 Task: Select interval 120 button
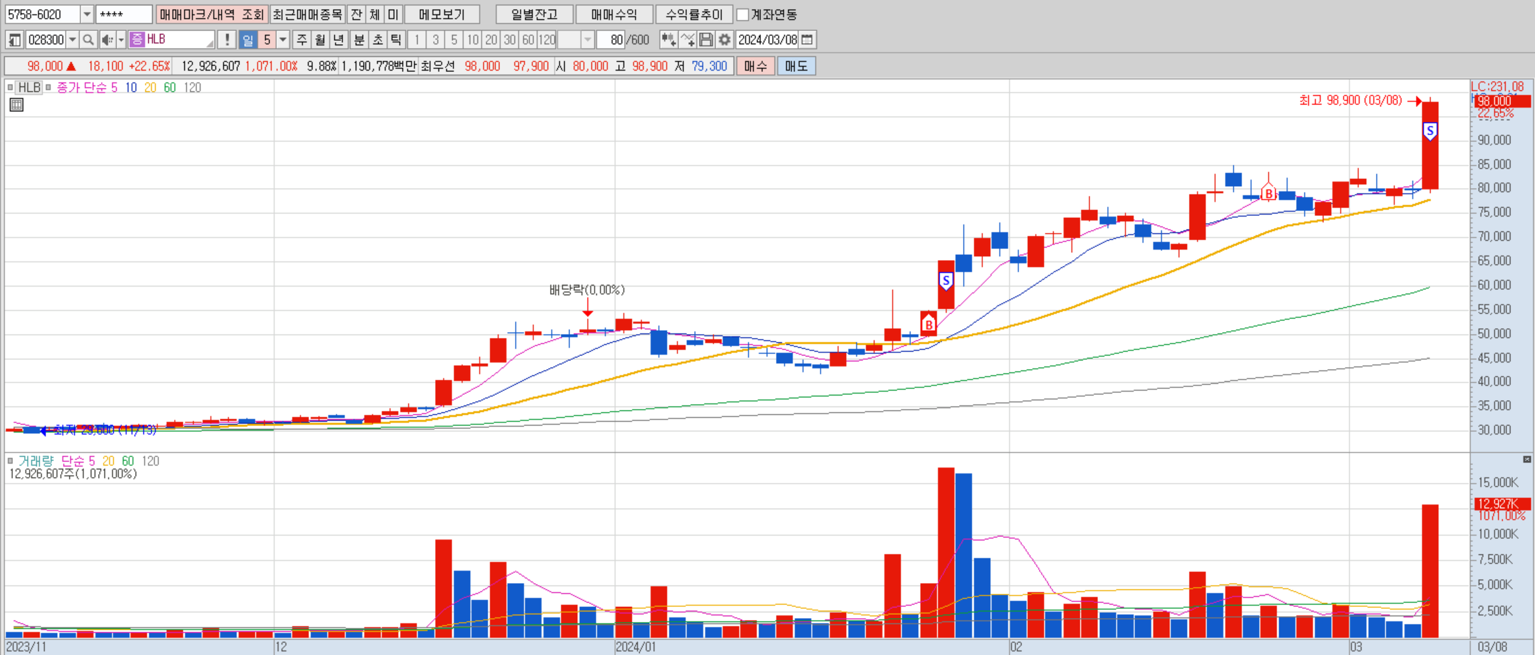547,40
